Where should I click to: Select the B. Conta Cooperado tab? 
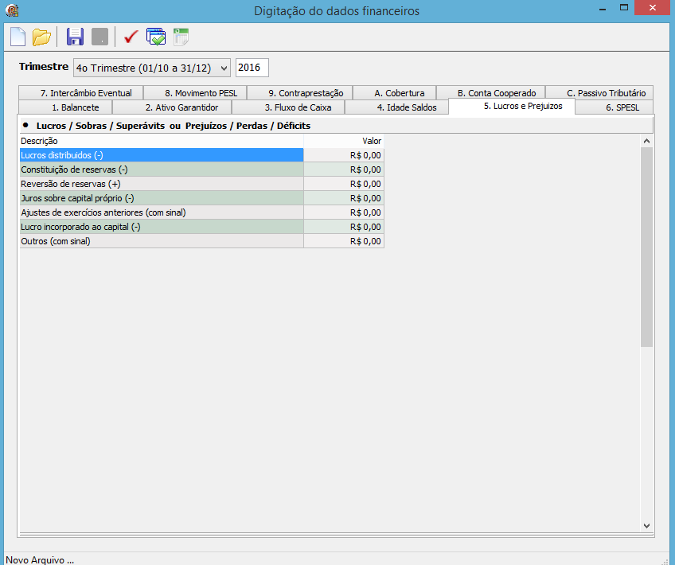(491, 93)
